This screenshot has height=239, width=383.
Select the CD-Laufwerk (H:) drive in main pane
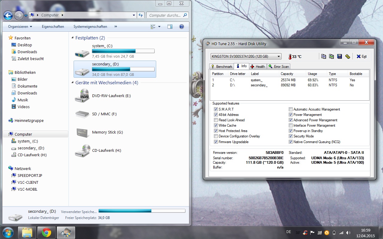click(x=98, y=151)
